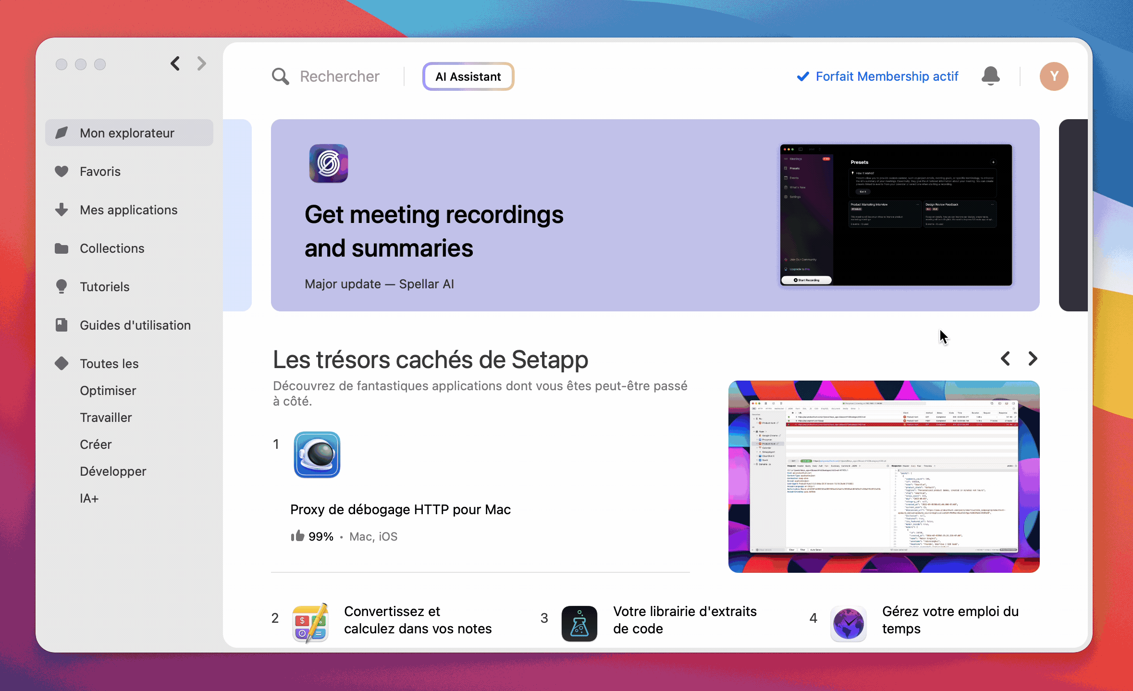
Task: Click the Rechercher search field
Action: tap(340, 76)
